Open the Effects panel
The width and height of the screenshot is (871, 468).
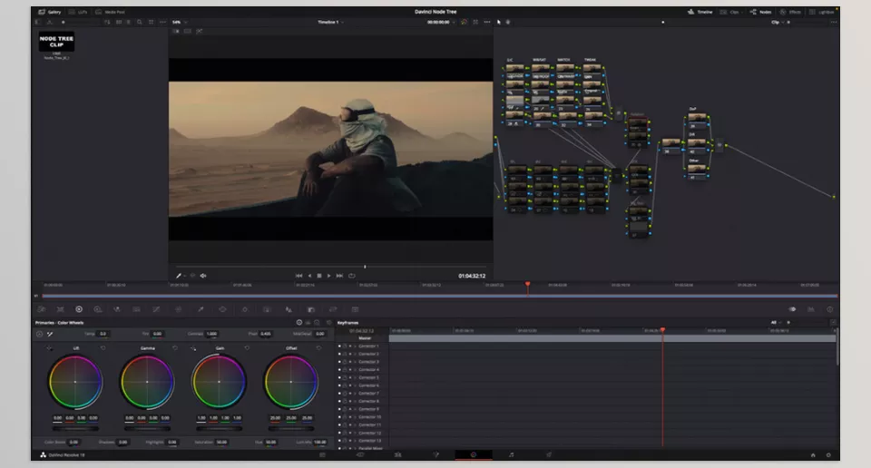(x=791, y=12)
